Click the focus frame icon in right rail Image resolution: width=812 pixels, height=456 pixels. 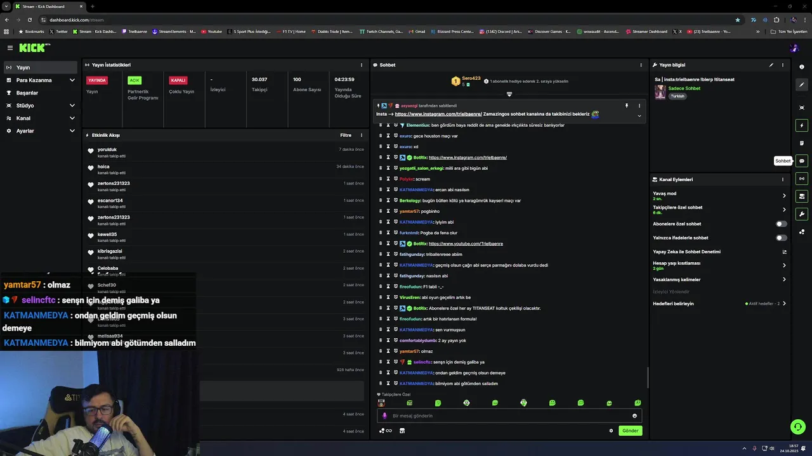(802, 108)
